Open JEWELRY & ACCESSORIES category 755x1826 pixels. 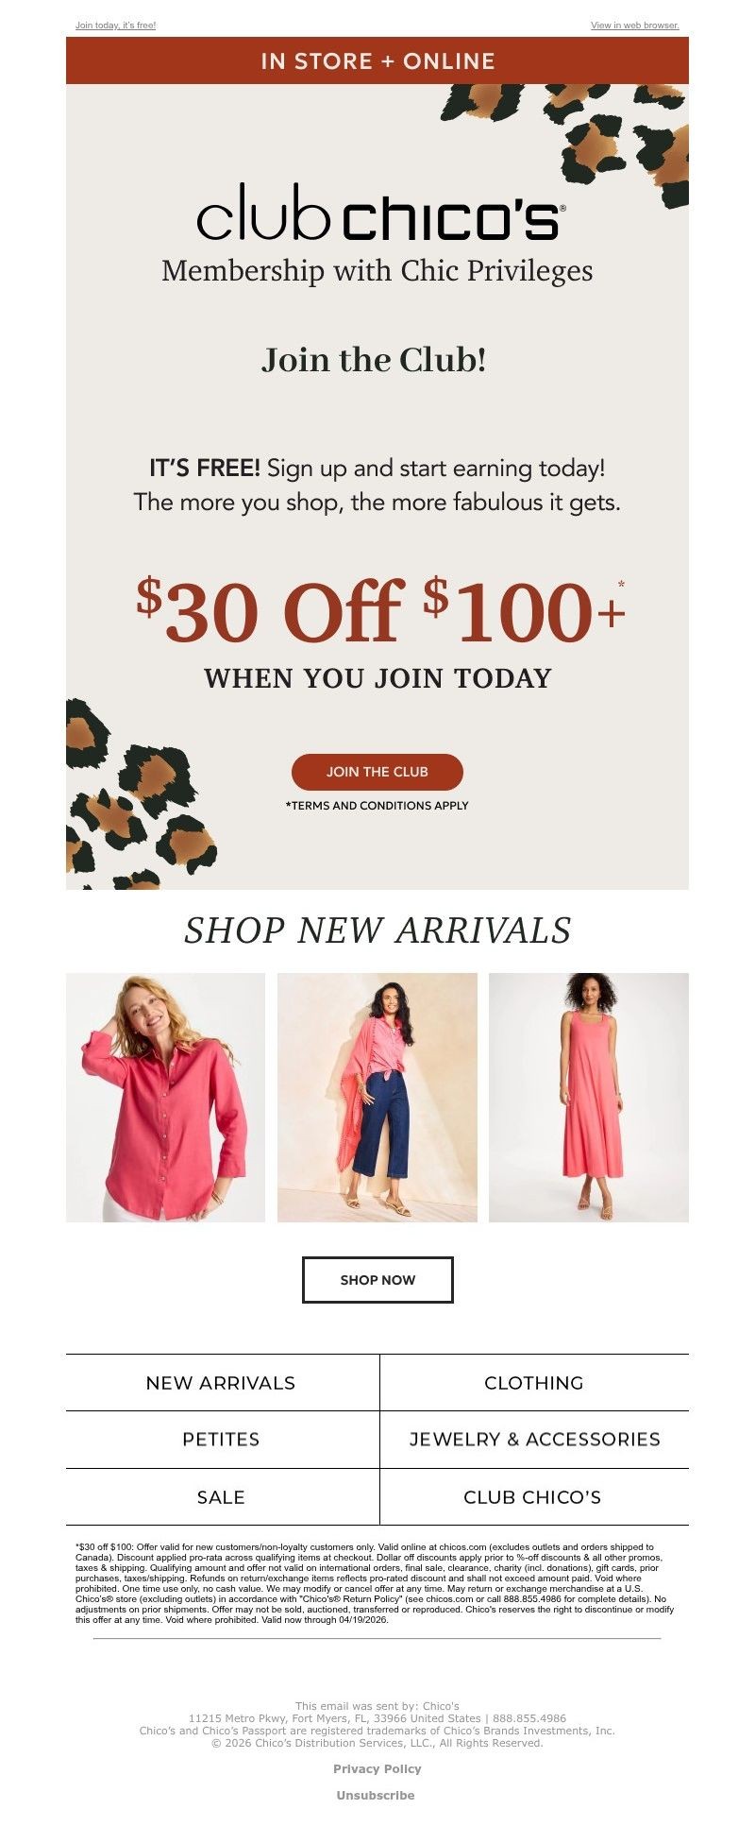[534, 1440]
